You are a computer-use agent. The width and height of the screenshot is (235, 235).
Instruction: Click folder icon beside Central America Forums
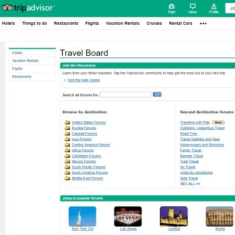click(x=67, y=145)
